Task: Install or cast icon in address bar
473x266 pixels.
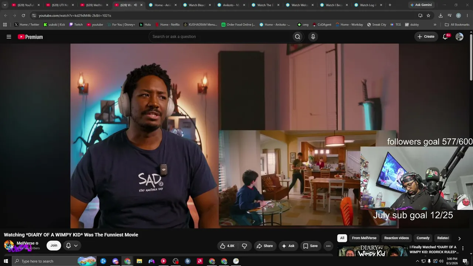Action: tap(420, 16)
